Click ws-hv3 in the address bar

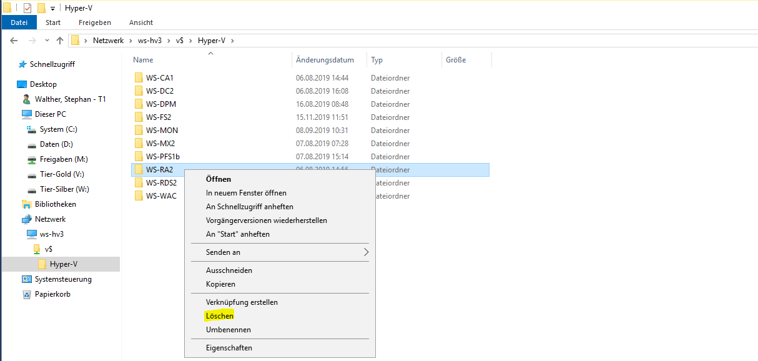pyautogui.click(x=150, y=41)
